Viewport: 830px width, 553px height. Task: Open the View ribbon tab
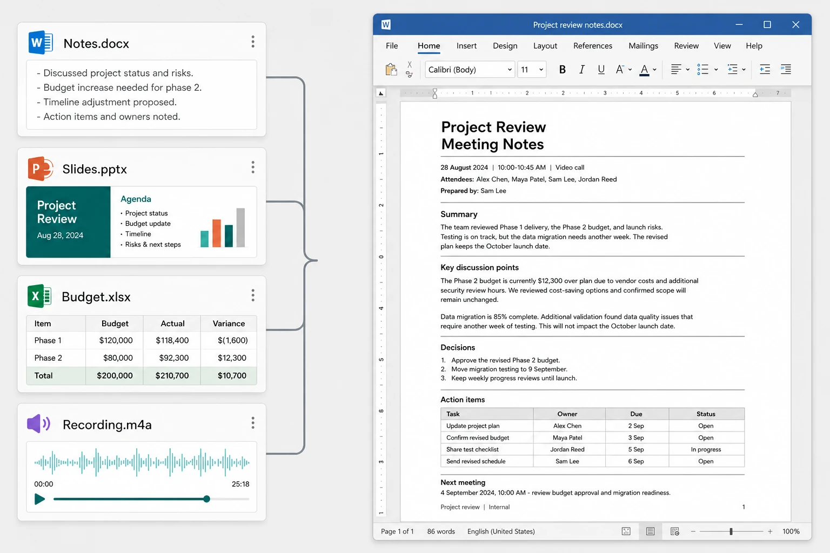[722, 46]
